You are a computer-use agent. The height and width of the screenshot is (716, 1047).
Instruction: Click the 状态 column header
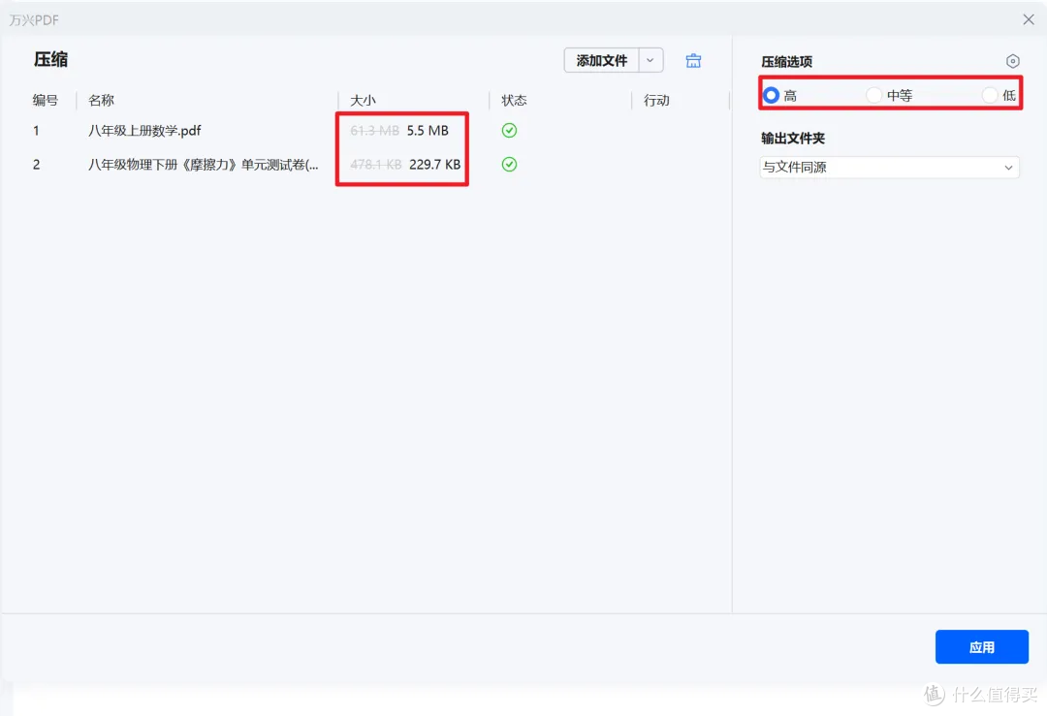coord(514,100)
